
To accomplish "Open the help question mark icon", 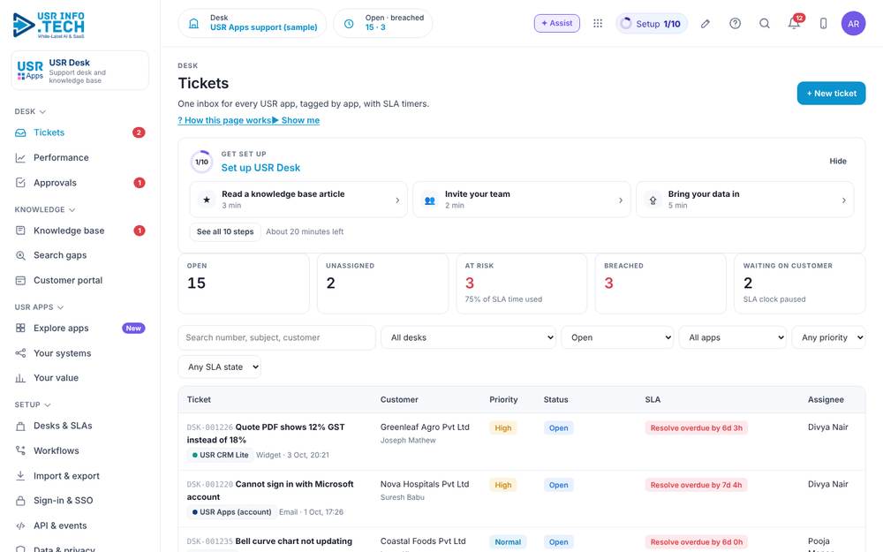I will tap(735, 23).
